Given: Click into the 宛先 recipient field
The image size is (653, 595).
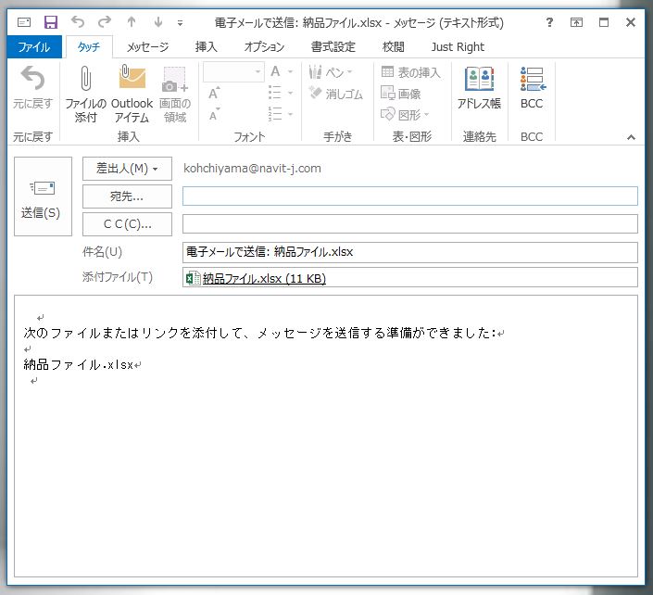Looking at the screenshot, I should click(x=409, y=196).
